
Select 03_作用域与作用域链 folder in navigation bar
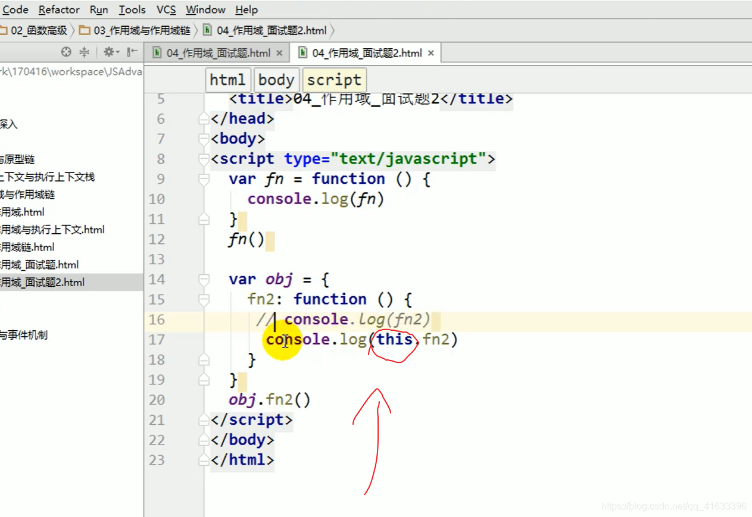135,30
